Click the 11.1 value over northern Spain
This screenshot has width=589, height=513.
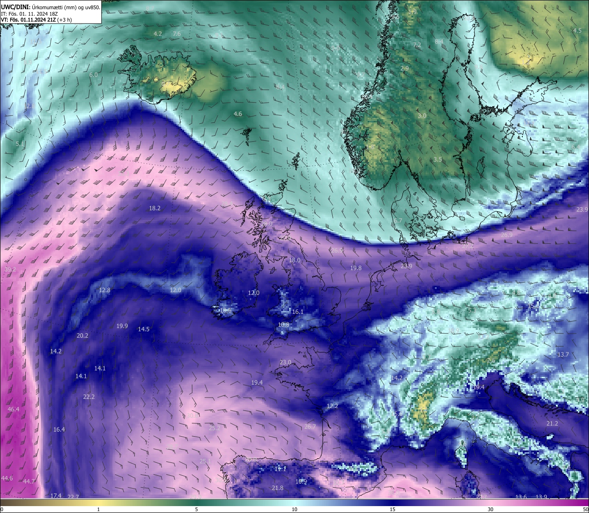[x=280, y=469]
